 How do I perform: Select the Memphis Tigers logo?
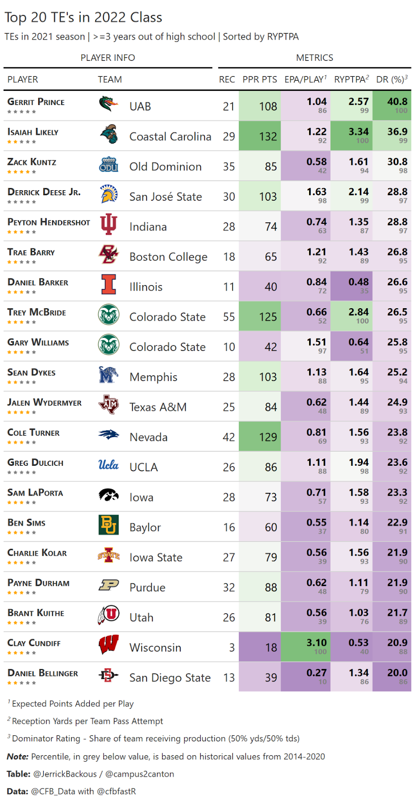point(108,375)
